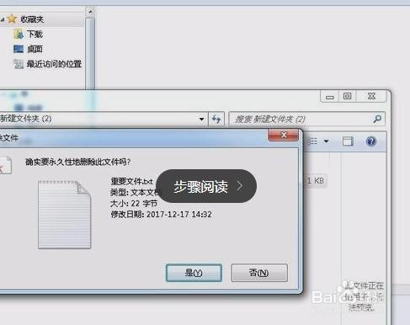This screenshot has width=410, height=325.
Task: Refresh the 新建文件夹 (2) folder view
Action: click(216, 119)
